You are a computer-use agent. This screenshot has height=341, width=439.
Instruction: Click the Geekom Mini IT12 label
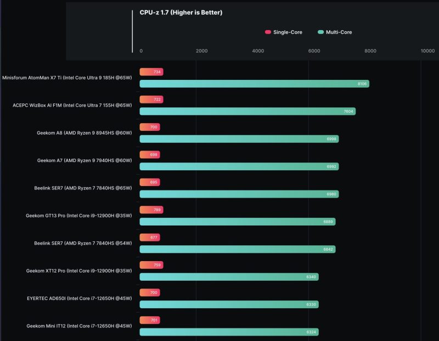(x=79, y=326)
